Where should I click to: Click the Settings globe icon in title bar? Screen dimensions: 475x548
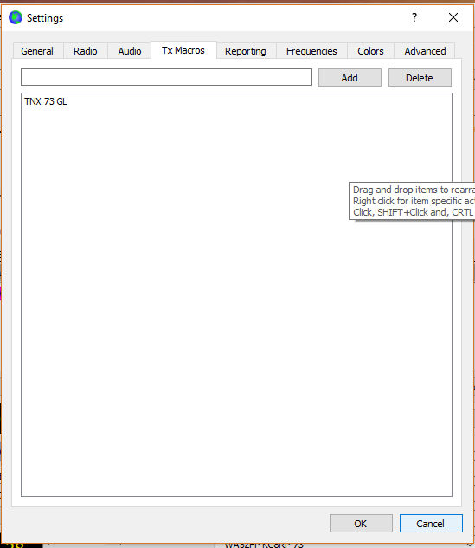[x=16, y=17]
